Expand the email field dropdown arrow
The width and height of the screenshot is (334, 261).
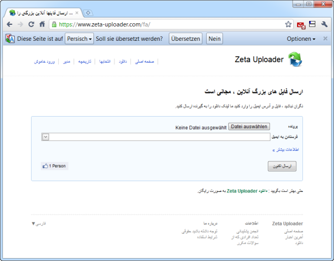[46, 137]
